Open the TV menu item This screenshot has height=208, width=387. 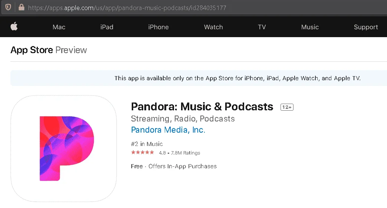click(x=262, y=27)
